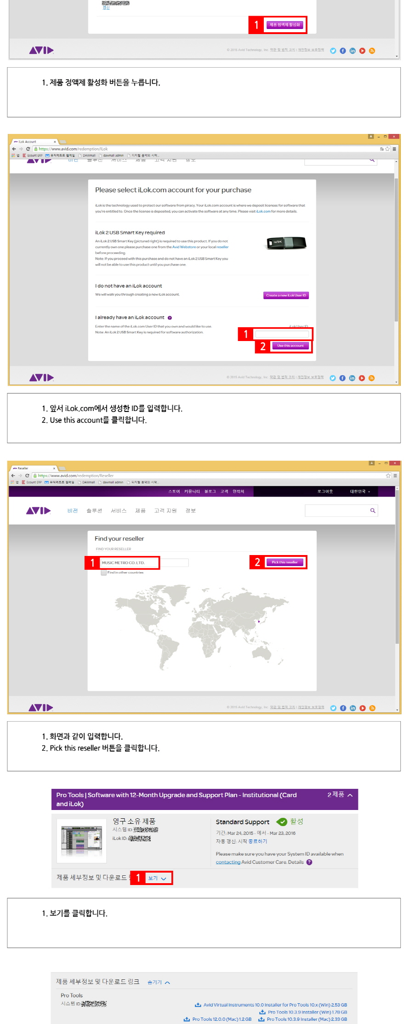The width and height of the screenshot is (409, 1024).
Task: Open Avid's LinkedIn from the iLok Account page footer
Action: point(352,378)
